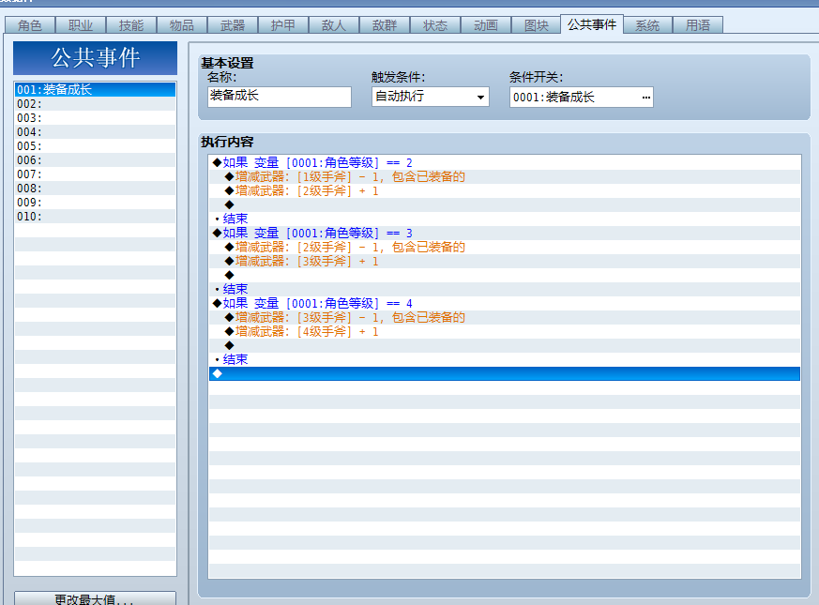The width and height of the screenshot is (819, 605).
Task: Click the 更改最大值 button
Action: tap(95, 598)
